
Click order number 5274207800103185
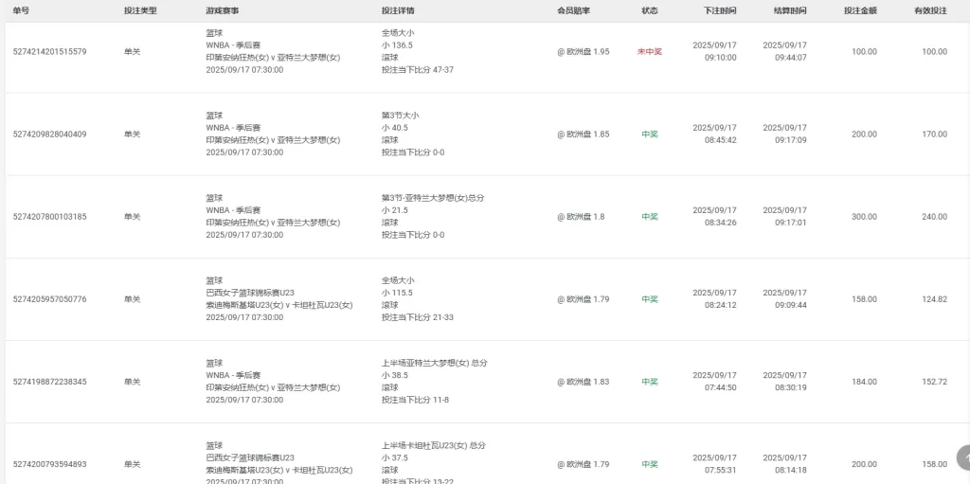click(49, 217)
